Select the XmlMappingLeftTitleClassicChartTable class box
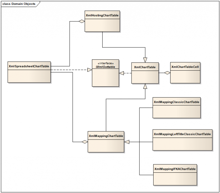 point(182,134)
